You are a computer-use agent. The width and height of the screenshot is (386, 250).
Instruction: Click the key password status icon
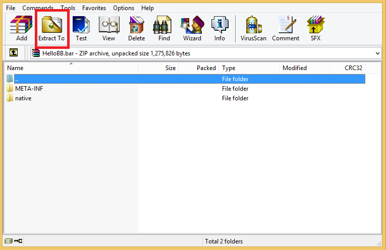[x=18, y=241]
